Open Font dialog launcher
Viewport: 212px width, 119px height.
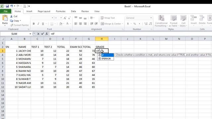71,29
